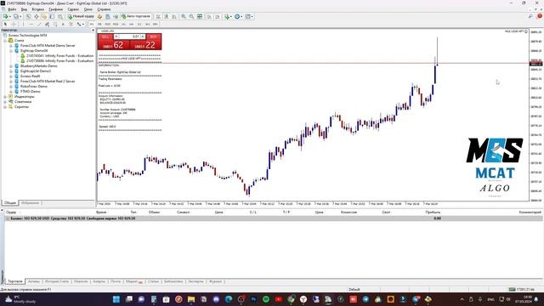
Task: Toggle the Navigator panel icon
Action: click(44, 16)
